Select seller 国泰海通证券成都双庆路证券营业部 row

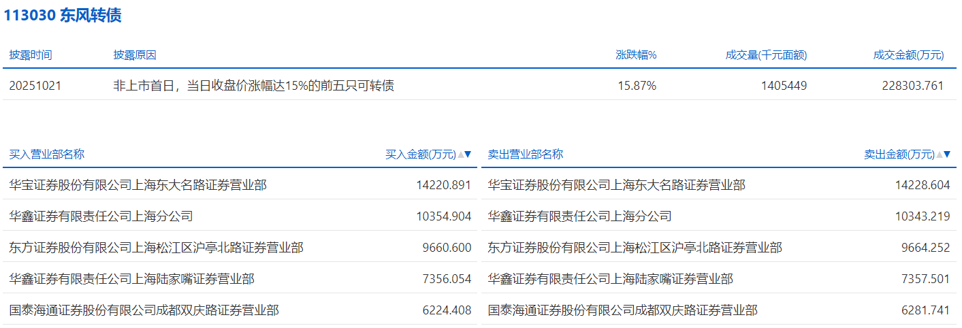pyautogui.click(x=622, y=310)
